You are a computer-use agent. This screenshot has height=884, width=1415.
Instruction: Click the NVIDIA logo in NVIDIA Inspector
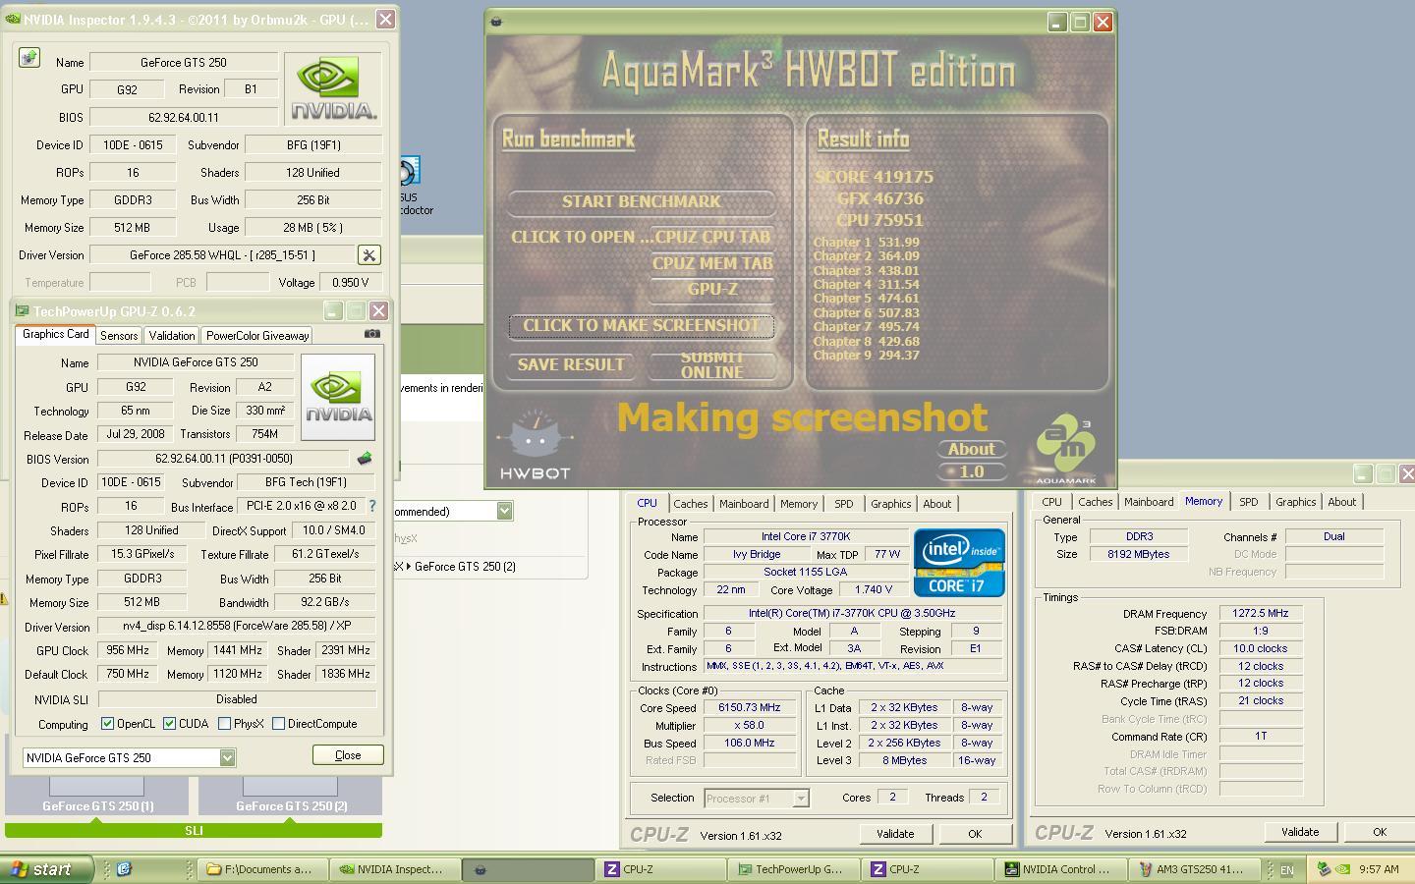(333, 89)
